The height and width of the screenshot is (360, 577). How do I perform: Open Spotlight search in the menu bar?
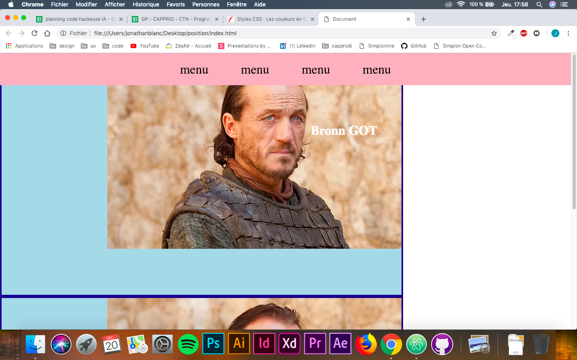tap(539, 4)
